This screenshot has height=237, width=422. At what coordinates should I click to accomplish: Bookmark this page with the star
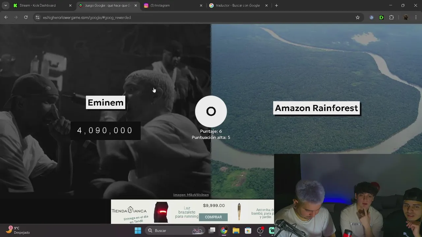[x=357, y=17]
